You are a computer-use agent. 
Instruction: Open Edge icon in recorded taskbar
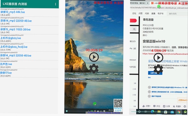[153, 112]
